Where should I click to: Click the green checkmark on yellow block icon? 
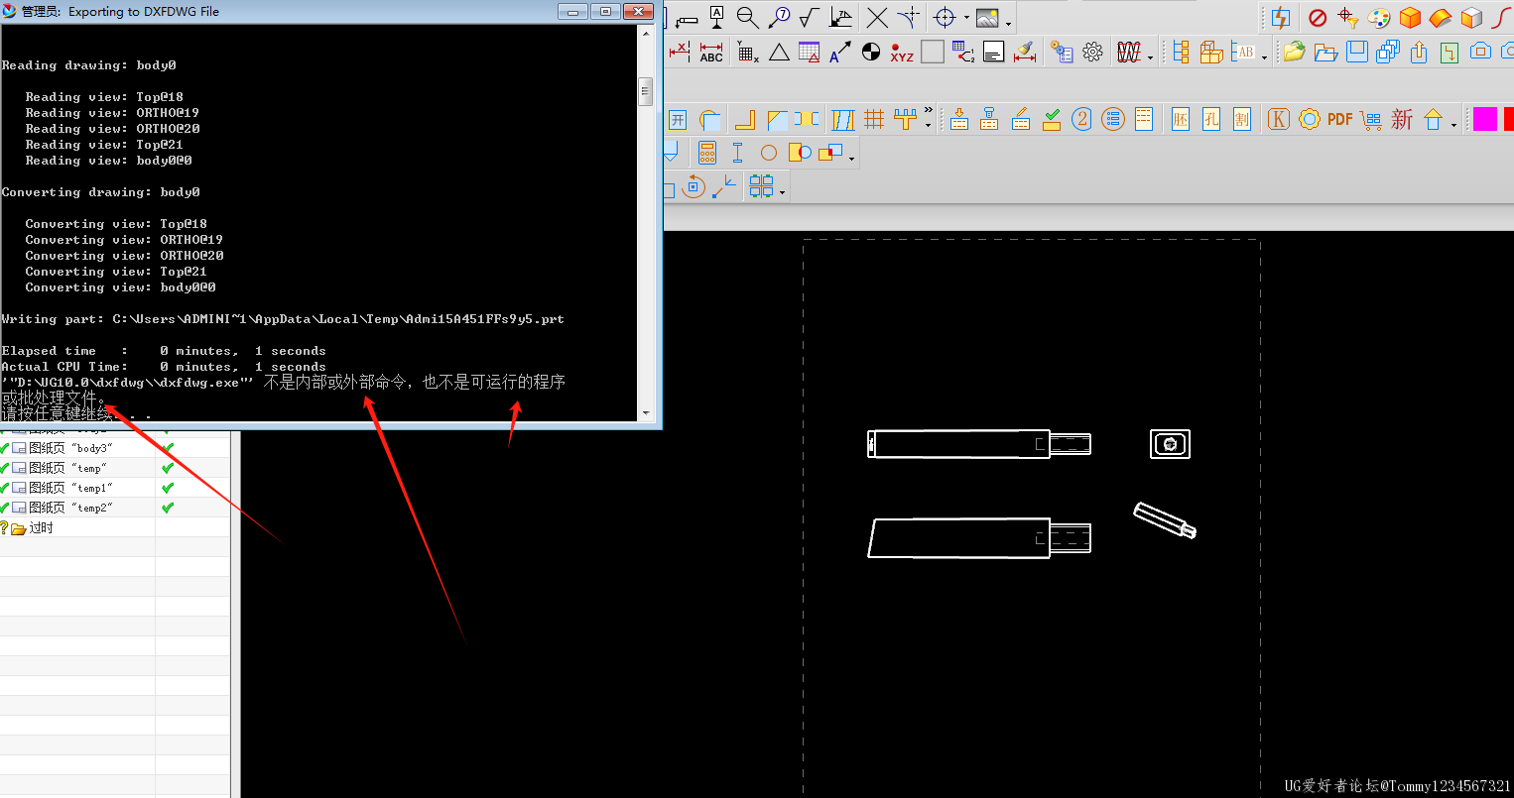pos(1052,120)
